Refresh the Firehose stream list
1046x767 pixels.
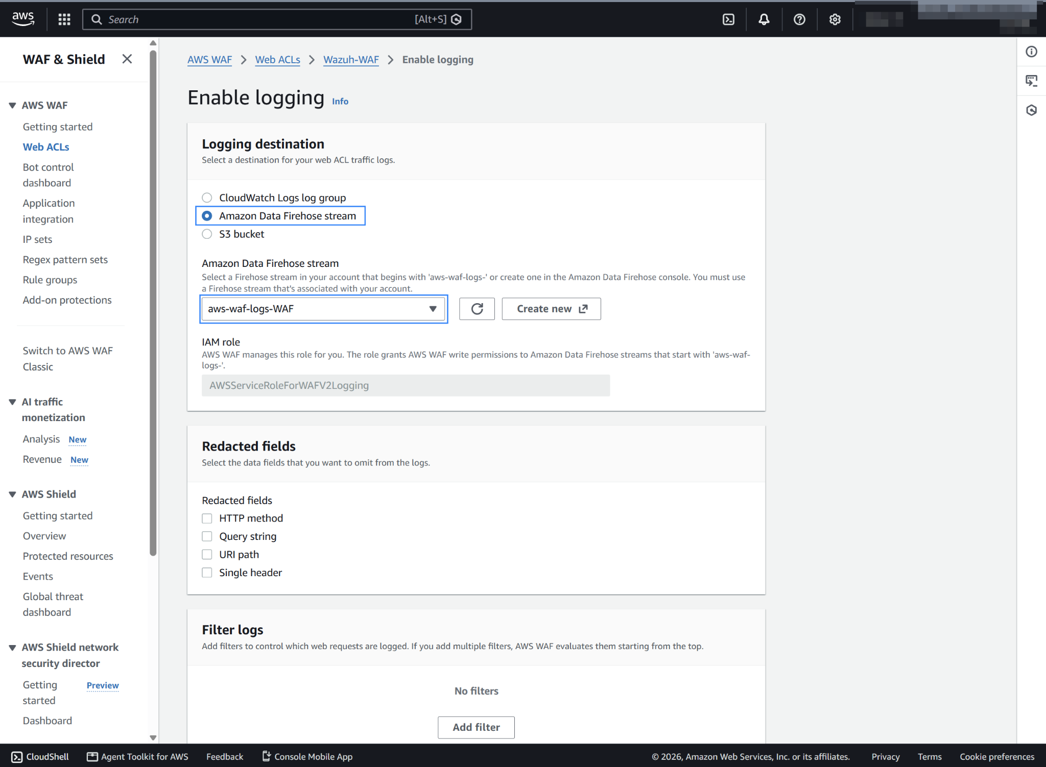click(x=477, y=309)
